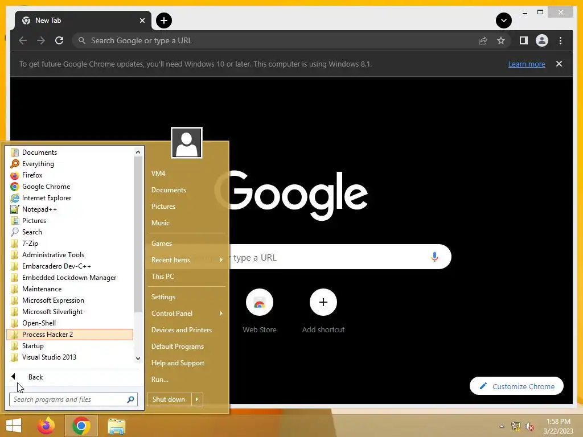Open Documents in start menu right pane
Screen dimensions: 583x437
click(x=187, y=190)
